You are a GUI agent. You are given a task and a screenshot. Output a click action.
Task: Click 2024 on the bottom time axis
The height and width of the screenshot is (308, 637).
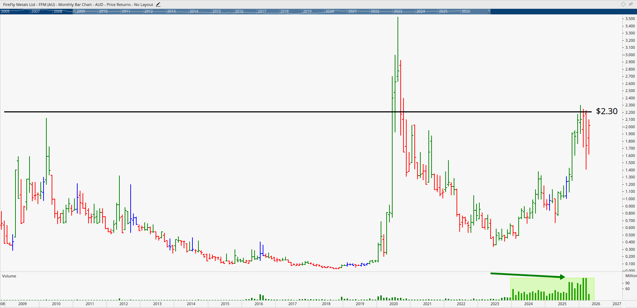[528, 304]
